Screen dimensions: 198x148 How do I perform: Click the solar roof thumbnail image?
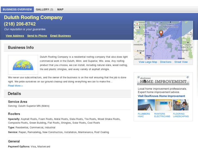click(146, 105)
